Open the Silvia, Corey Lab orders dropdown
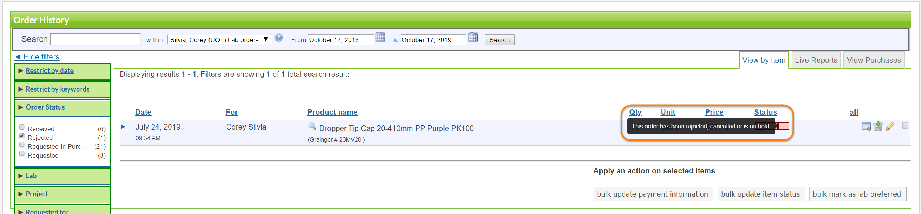The height and width of the screenshot is (214, 921). (220, 40)
